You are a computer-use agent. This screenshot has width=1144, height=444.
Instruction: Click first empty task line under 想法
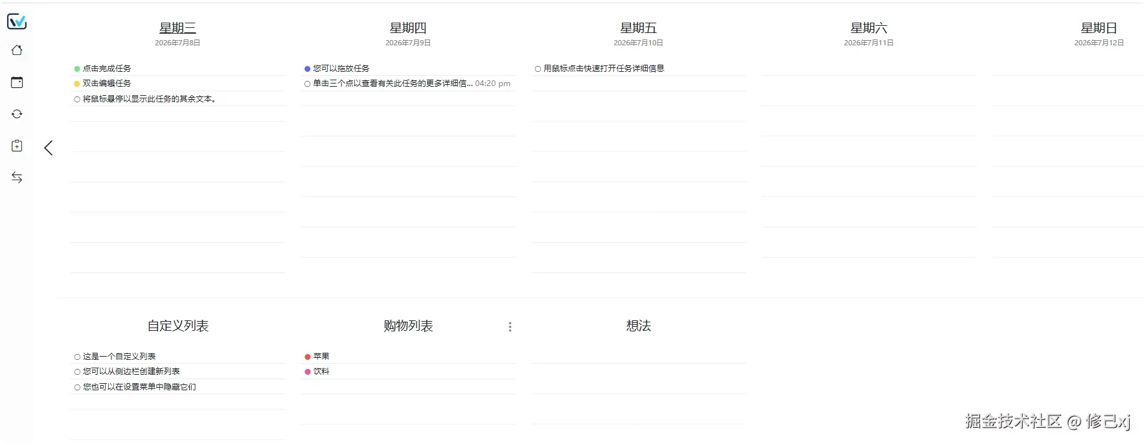638,357
